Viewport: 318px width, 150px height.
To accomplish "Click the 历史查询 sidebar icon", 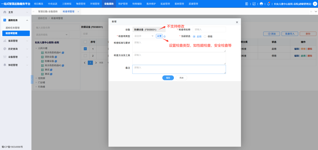I will (x=5, y=49).
